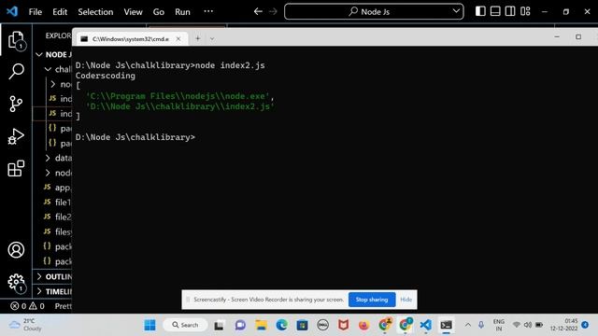598x336 pixels.
Task: Open the more menus ellipsis
Action: coord(208,11)
